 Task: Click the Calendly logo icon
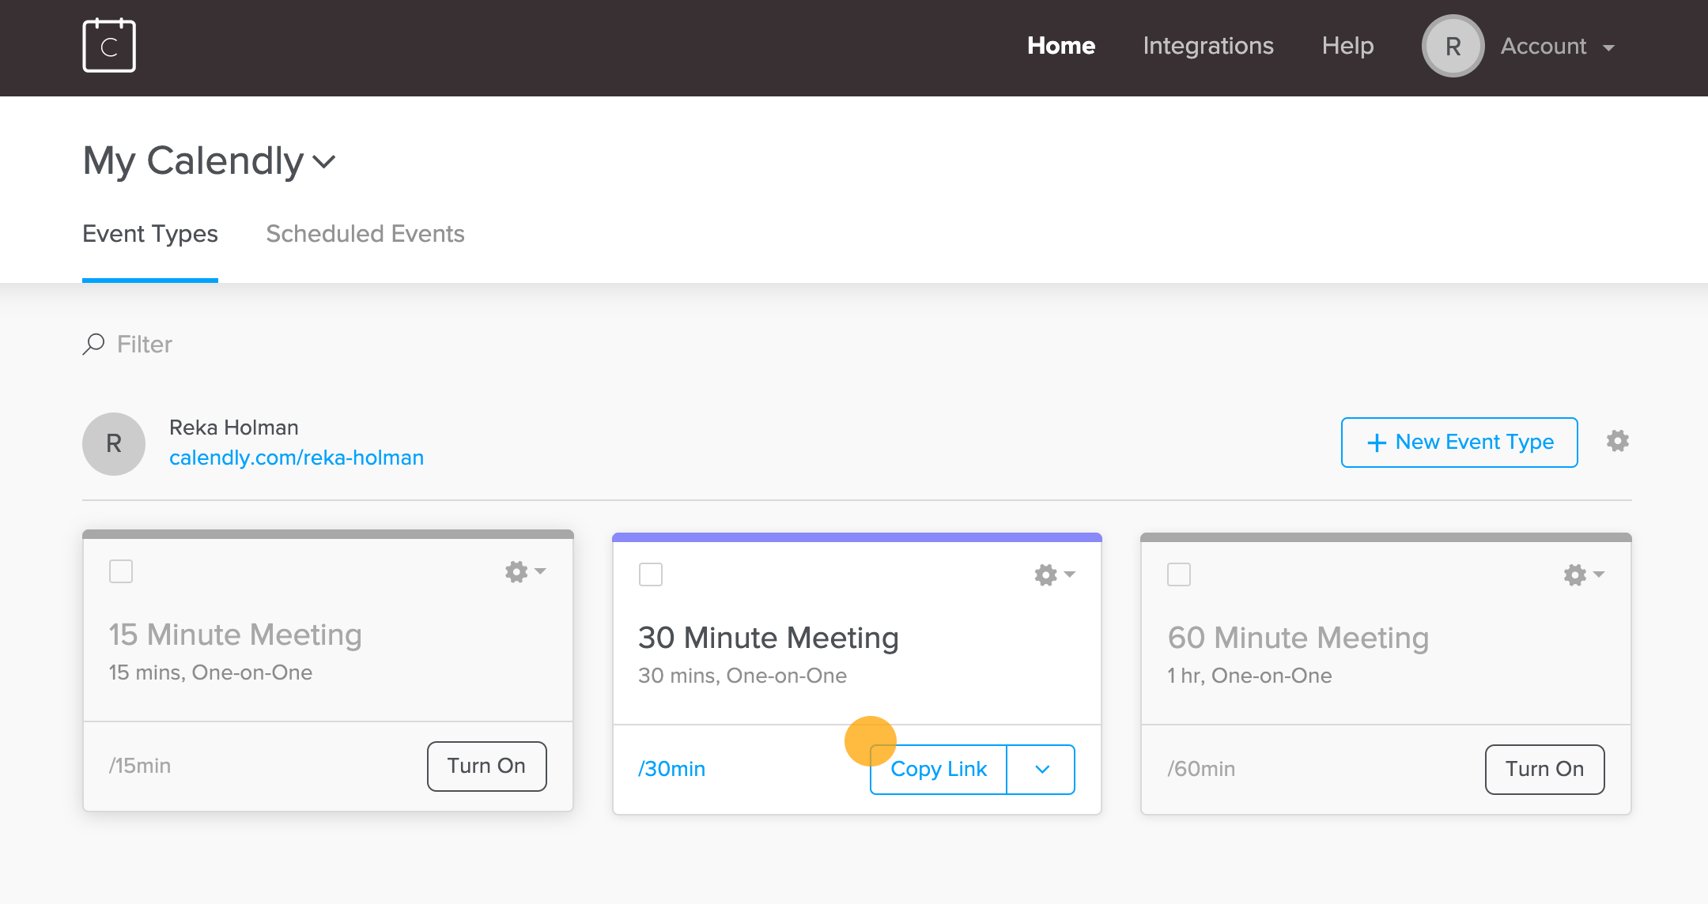[109, 46]
